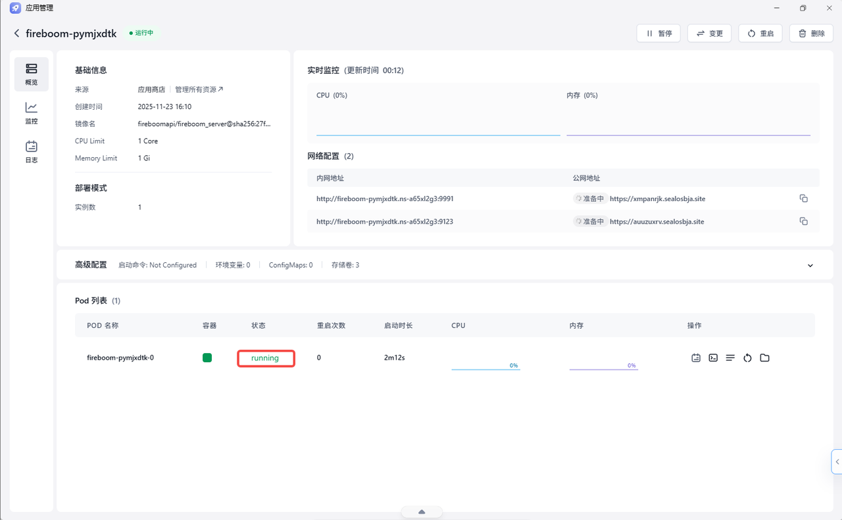Open terminal icon for pod fireboom-pymjxdtk-0
This screenshot has width=842, height=520.
pyautogui.click(x=713, y=358)
